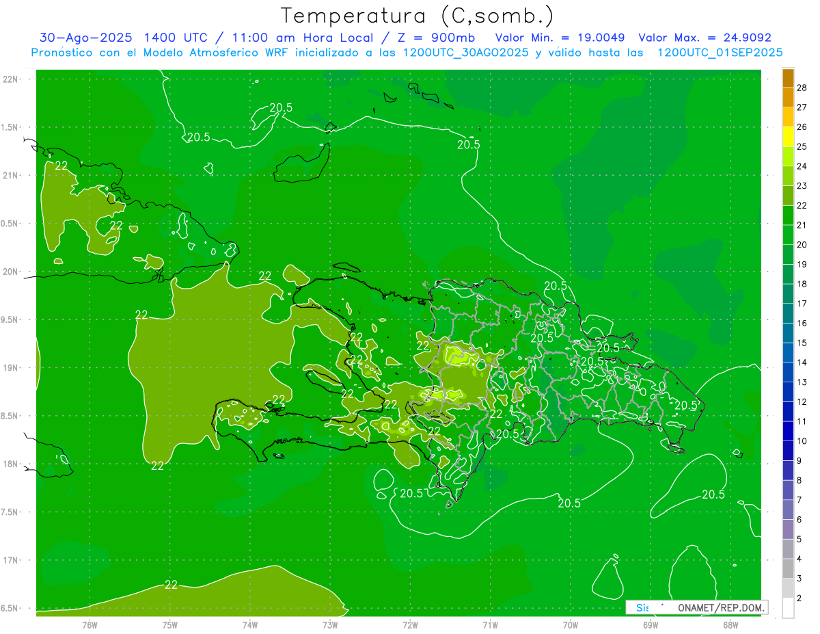820x634 pixels.
Task: Click the 'ONAMET/REP.DOM.' credit label
Action: [720, 607]
